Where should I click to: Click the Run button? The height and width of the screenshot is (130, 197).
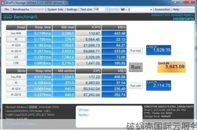tap(136, 67)
